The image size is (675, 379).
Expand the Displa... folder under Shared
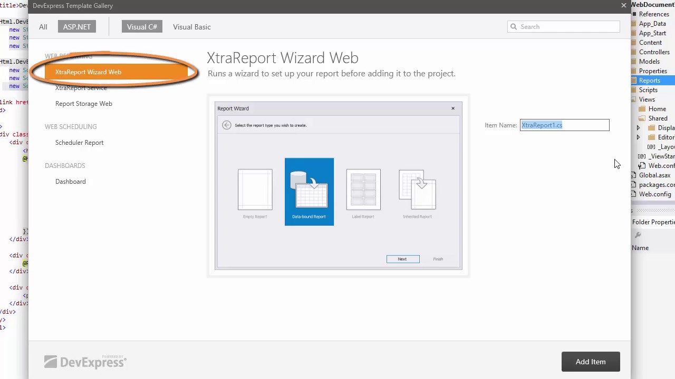point(638,128)
